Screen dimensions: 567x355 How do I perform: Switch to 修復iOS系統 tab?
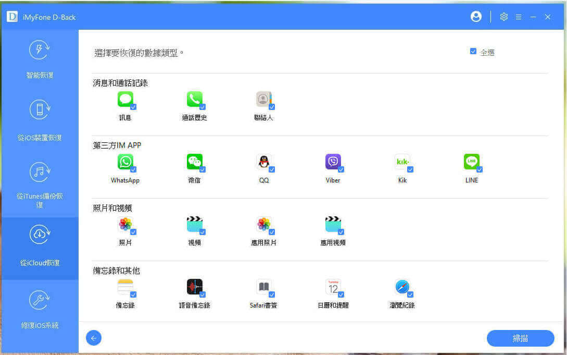[x=40, y=311]
